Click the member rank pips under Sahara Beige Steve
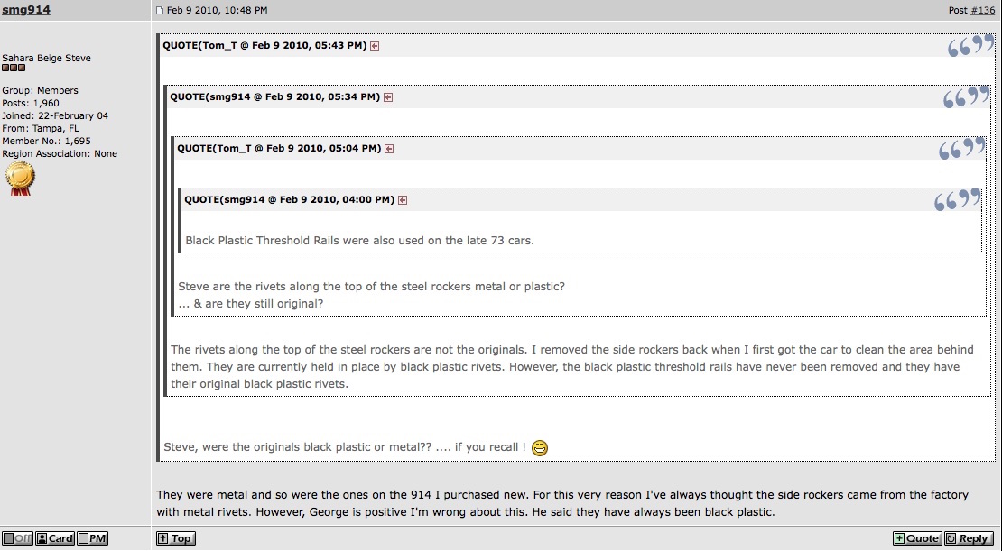Image resolution: width=1002 pixels, height=551 pixels. click(x=14, y=68)
